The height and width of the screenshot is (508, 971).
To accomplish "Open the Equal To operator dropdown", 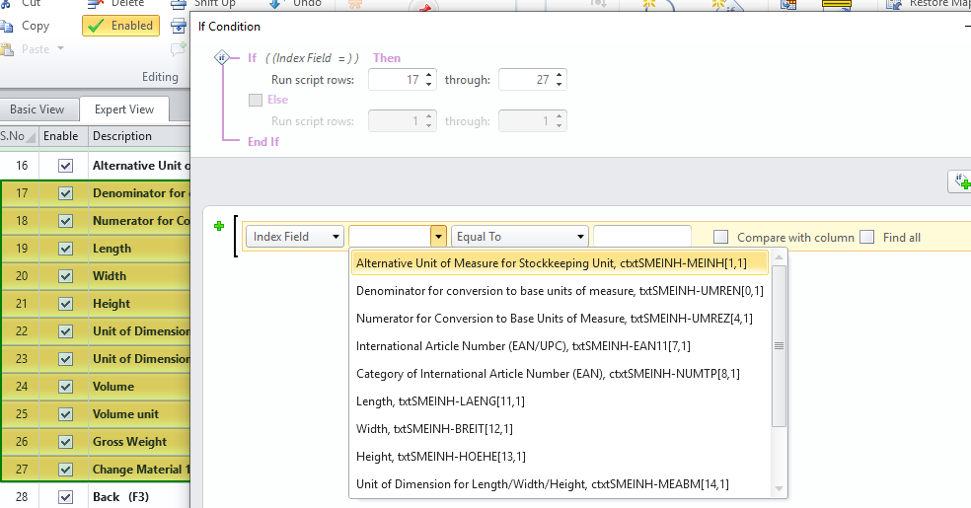I will click(519, 237).
